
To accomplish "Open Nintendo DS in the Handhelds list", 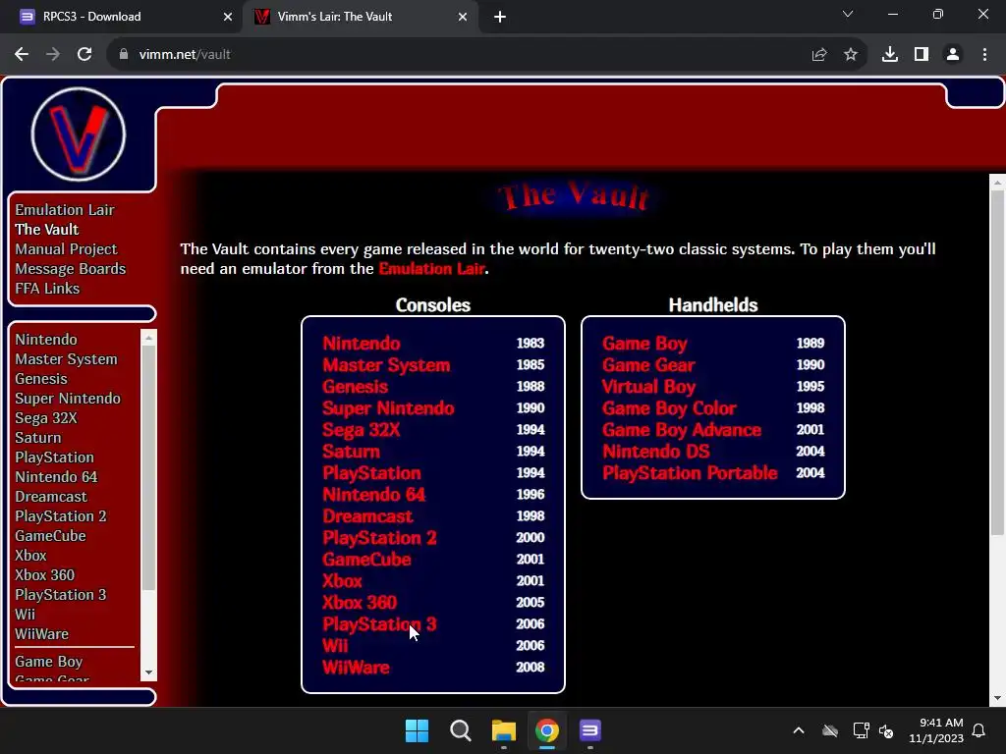I will click(655, 452).
